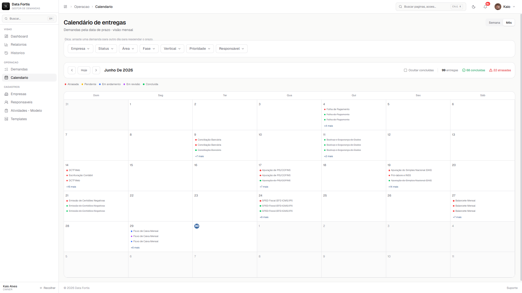Click the Relatorios chart icon
522x293 pixels.
[6, 45]
